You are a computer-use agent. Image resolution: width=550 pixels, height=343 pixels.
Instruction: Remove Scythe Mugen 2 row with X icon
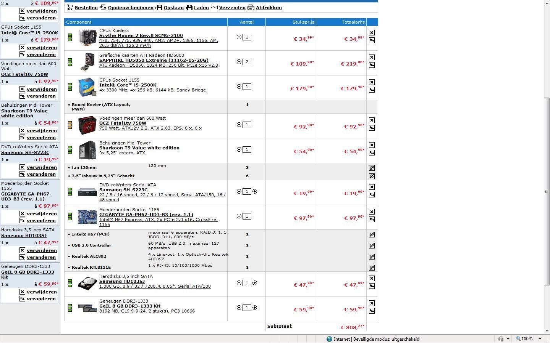(372, 33)
